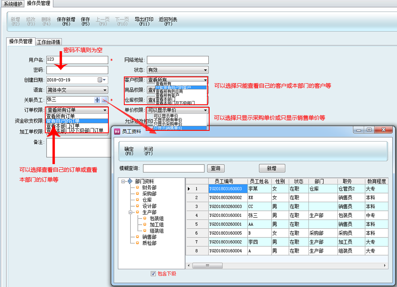Open the calendar picker for 创建日期

(x=100, y=80)
